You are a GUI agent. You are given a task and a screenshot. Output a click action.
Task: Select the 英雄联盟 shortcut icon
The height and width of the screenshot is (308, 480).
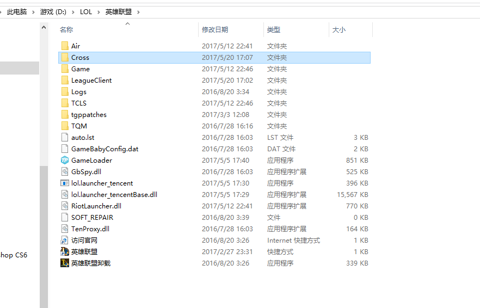[x=65, y=251]
